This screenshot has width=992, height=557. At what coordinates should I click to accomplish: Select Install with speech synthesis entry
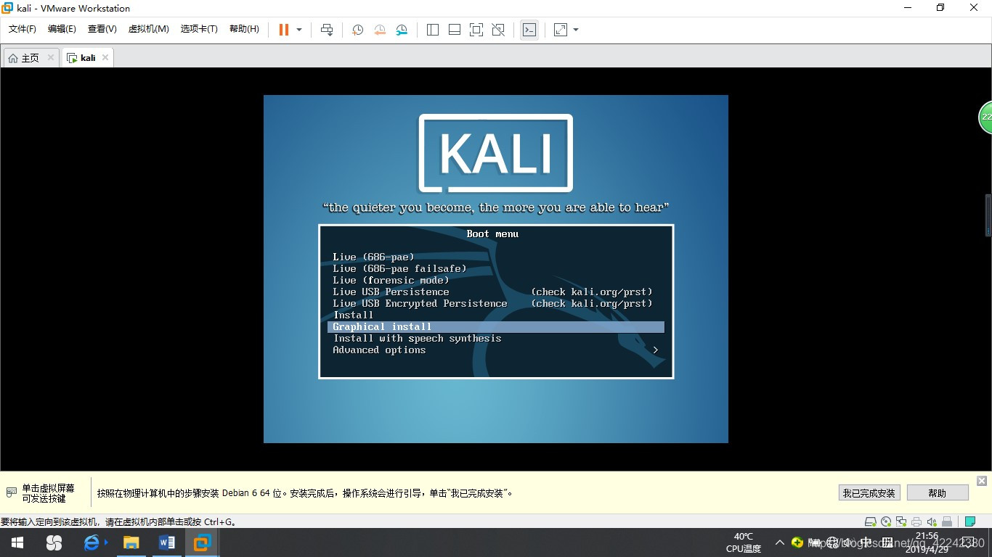417,338
